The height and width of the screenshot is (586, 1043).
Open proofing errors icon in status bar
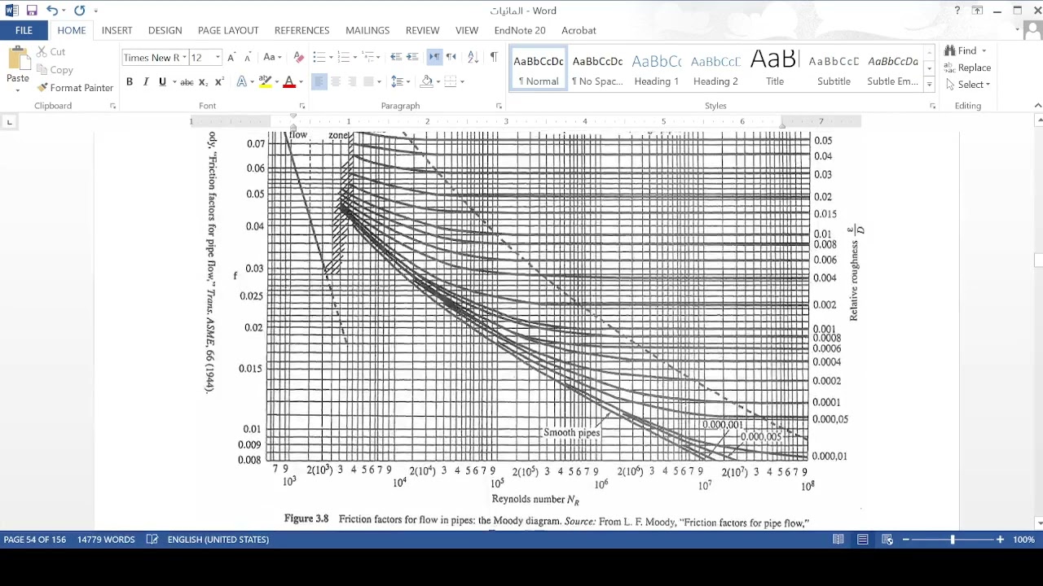click(152, 540)
